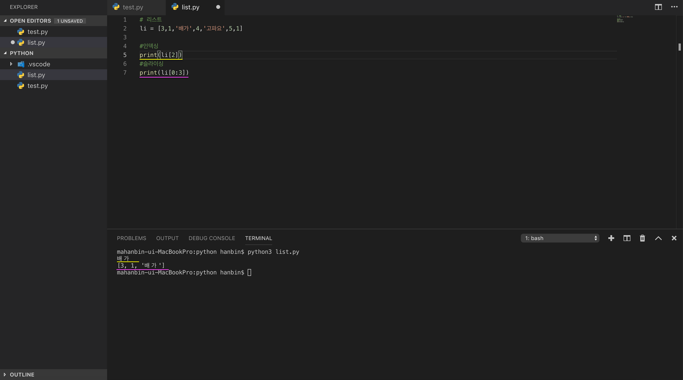Collapse the PYTHON folder section
The width and height of the screenshot is (683, 380).
(x=22, y=53)
